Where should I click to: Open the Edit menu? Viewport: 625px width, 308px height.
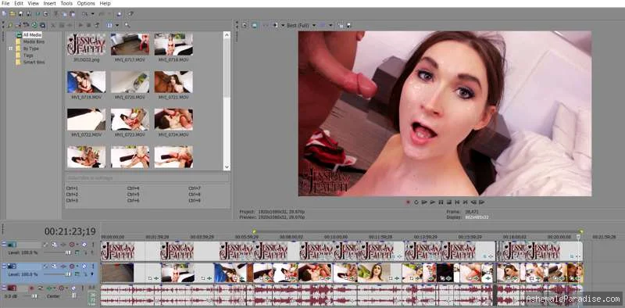(x=19, y=3)
